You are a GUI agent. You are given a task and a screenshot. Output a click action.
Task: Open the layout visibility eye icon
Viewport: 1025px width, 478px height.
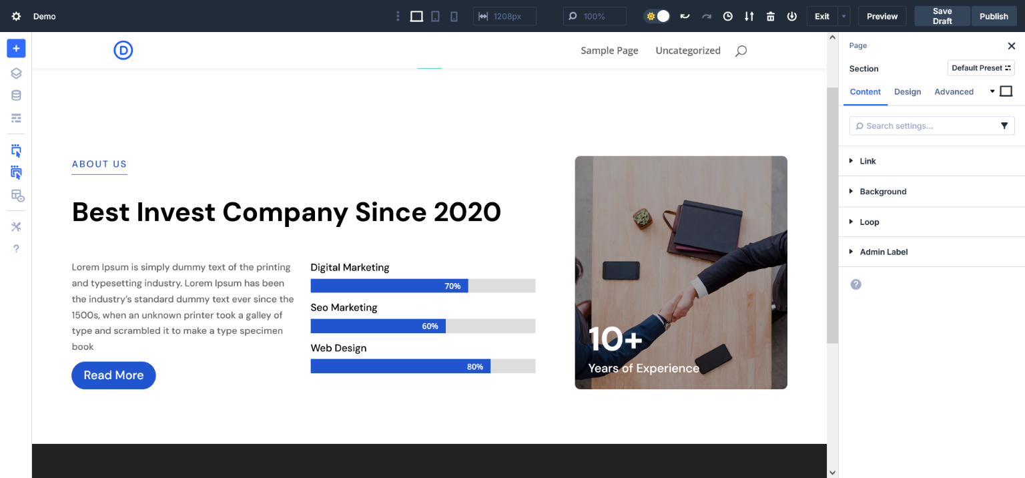17,196
